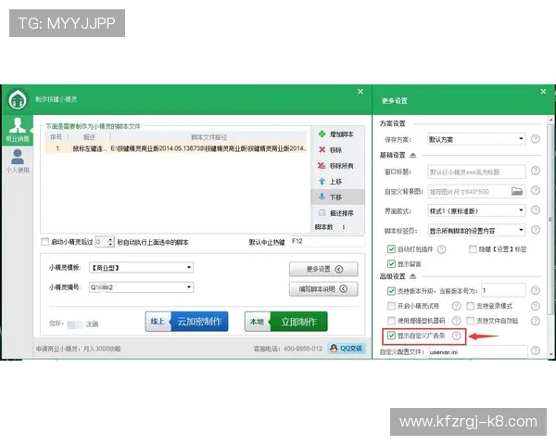Image resolution: width=556 pixels, height=445 pixels.
Task: Click the app logo in title bar
Action: click(x=18, y=100)
